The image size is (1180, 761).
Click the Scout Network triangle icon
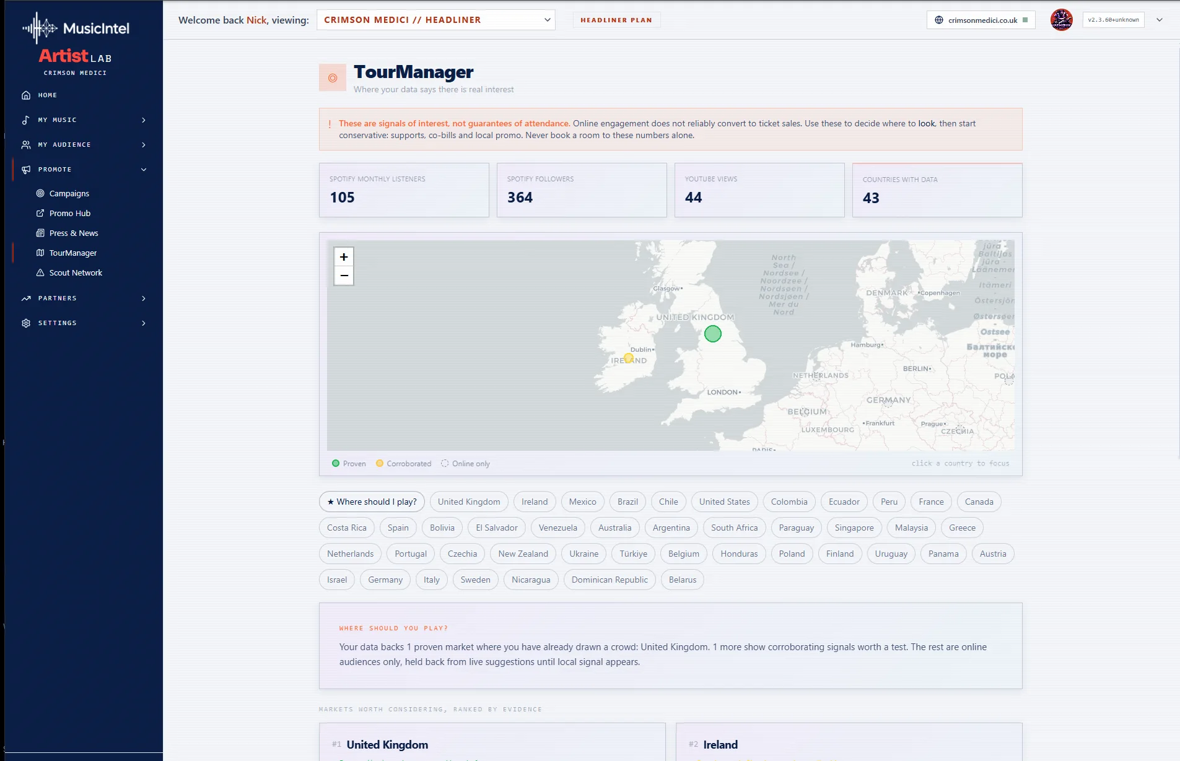coord(40,272)
